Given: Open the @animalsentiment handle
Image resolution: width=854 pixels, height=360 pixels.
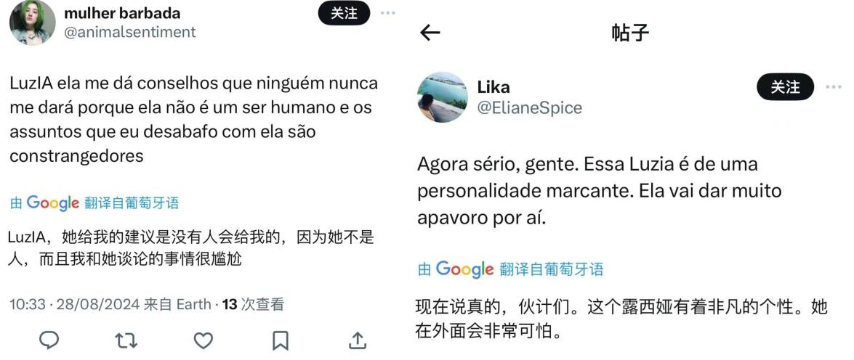Looking at the screenshot, I should (x=130, y=32).
